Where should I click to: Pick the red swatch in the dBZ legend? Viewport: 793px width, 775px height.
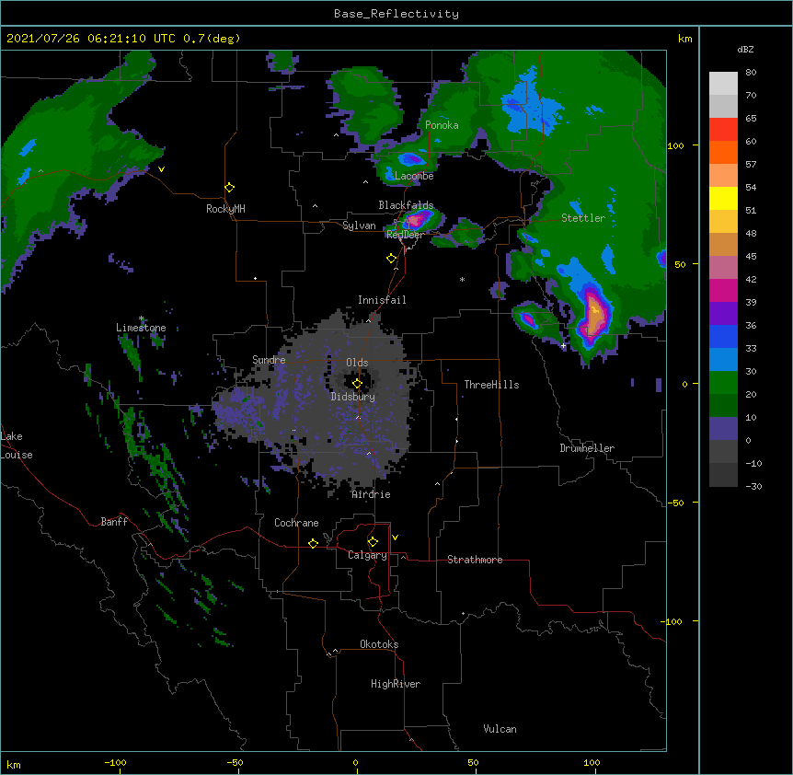[723, 130]
